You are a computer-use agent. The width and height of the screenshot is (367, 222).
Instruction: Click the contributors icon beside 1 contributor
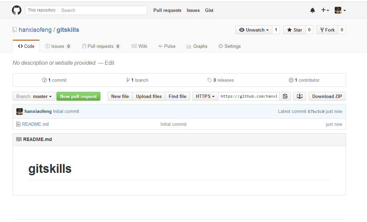291,80
